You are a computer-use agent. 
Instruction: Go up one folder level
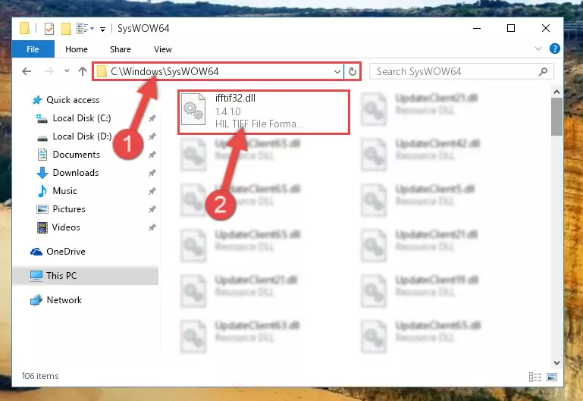[83, 71]
